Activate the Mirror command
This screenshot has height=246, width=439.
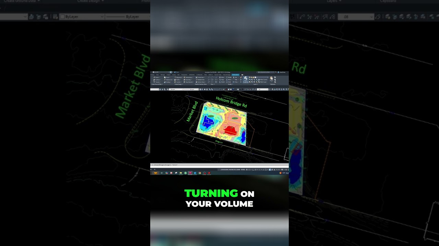tap(229, 80)
